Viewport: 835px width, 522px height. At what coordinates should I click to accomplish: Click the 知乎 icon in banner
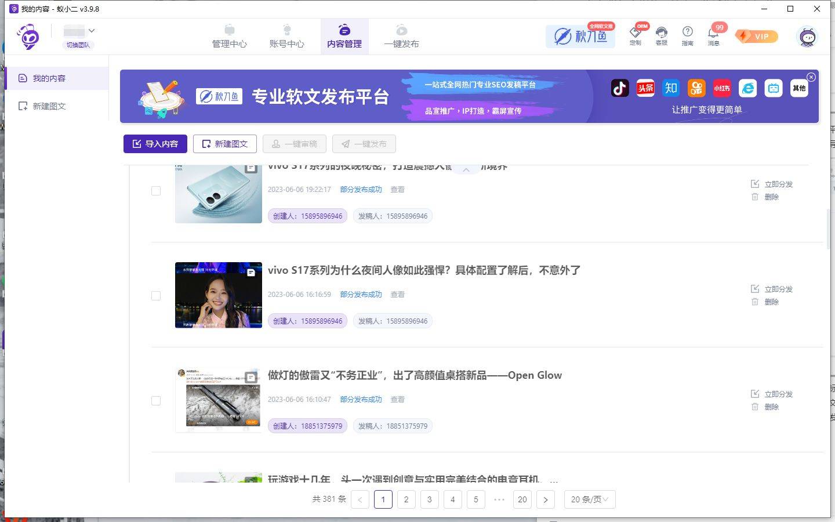(671, 88)
